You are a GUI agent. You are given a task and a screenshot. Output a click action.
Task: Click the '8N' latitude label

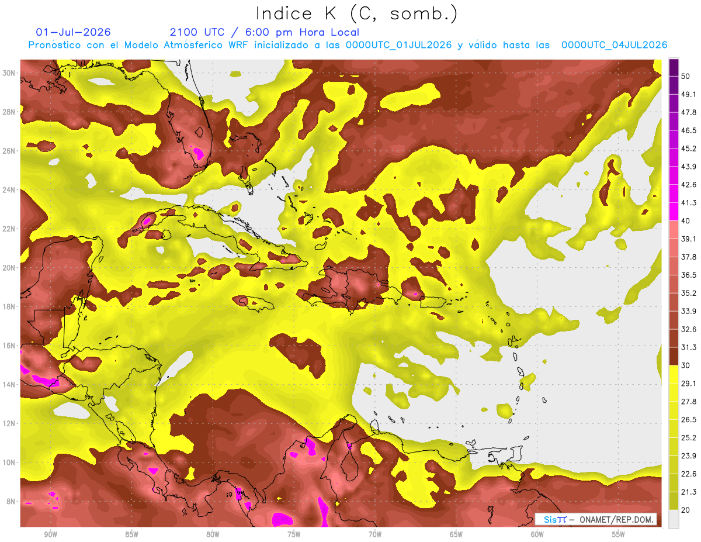point(11,502)
